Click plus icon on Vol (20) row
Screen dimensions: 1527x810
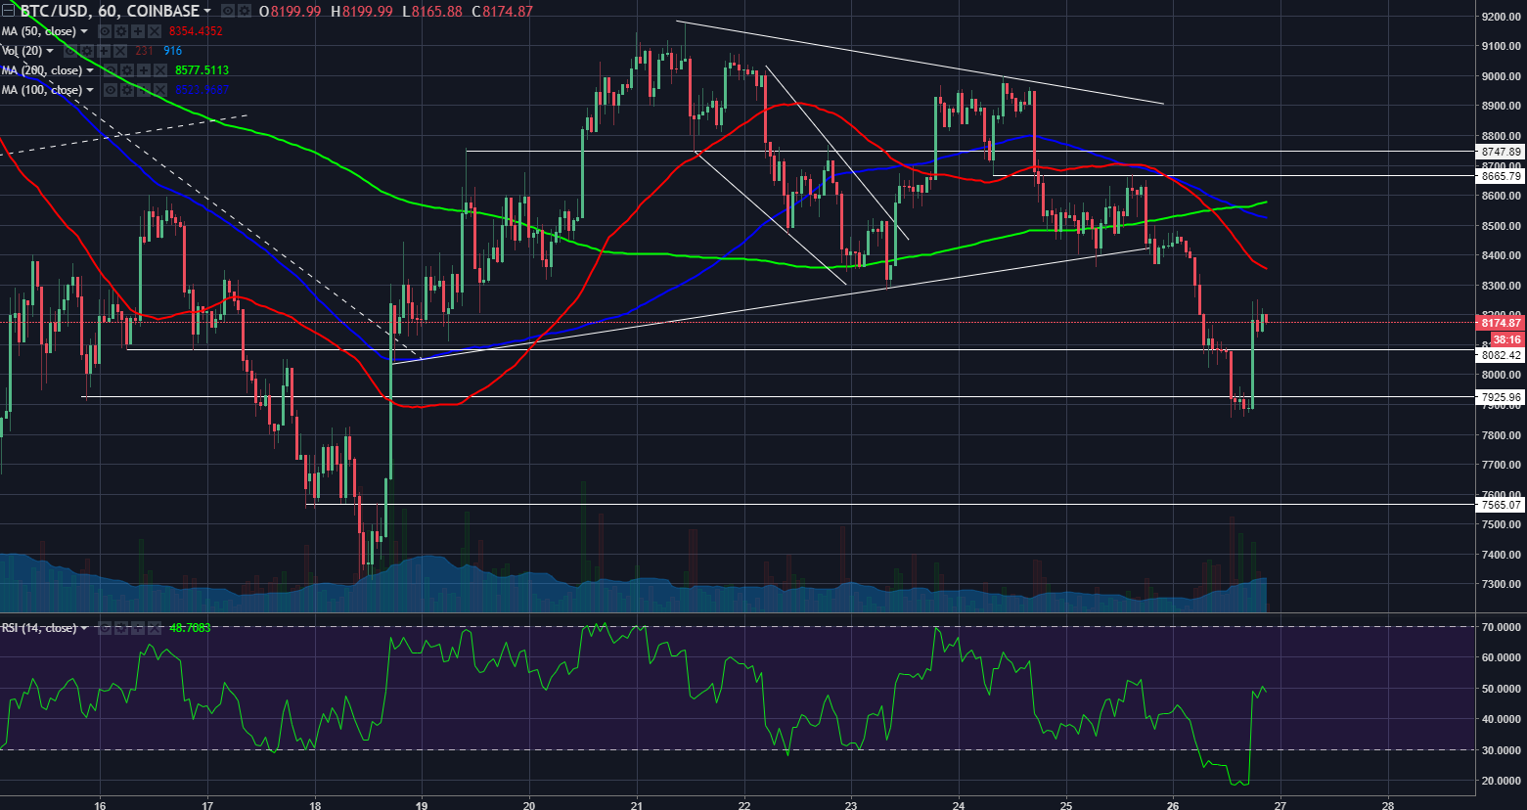[104, 51]
